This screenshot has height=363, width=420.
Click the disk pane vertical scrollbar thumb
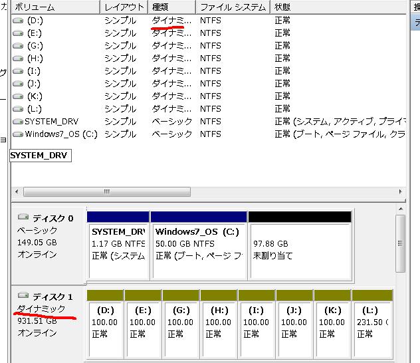tap(400, 243)
